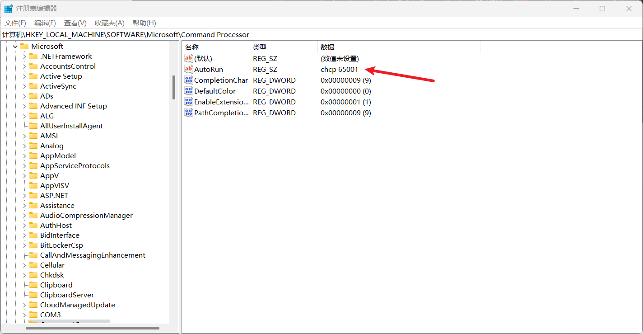The height and width of the screenshot is (334, 643).
Task: Select the Microsoft folder icon
Action: (24, 47)
